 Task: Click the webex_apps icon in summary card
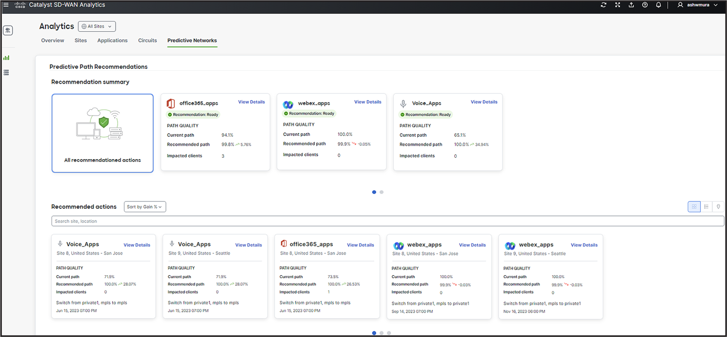tap(288, 104)
